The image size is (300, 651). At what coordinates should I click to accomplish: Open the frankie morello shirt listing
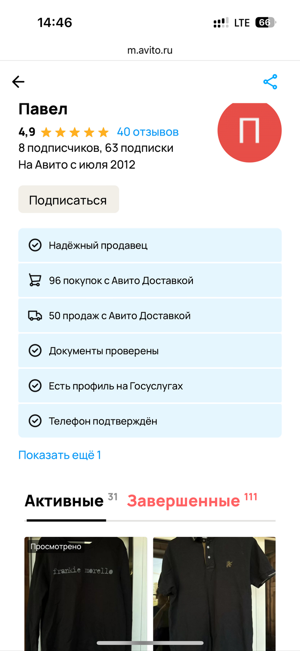[86, 592]
